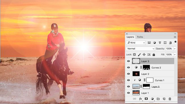Viewport: 185px width, 104px height.
Task: Click Layer 0 mask link chain
Action: [141, 86]
